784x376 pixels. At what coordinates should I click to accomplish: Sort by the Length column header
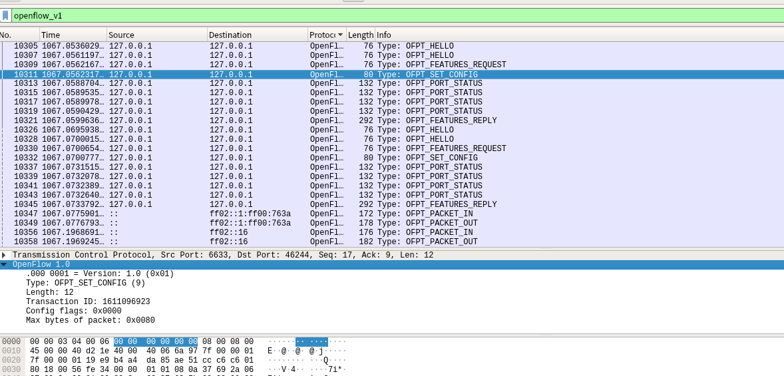coord(361,35)
